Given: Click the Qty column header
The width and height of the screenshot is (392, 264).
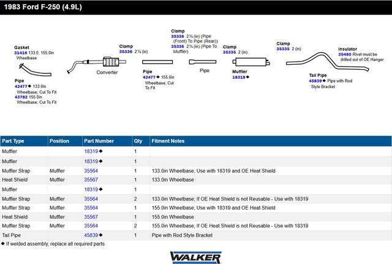Looking at the screenshot, I should (141, 141).
